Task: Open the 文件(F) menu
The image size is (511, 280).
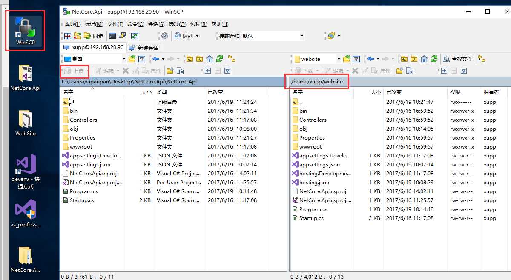Action: pyautogui.click(x=115, y=24)
